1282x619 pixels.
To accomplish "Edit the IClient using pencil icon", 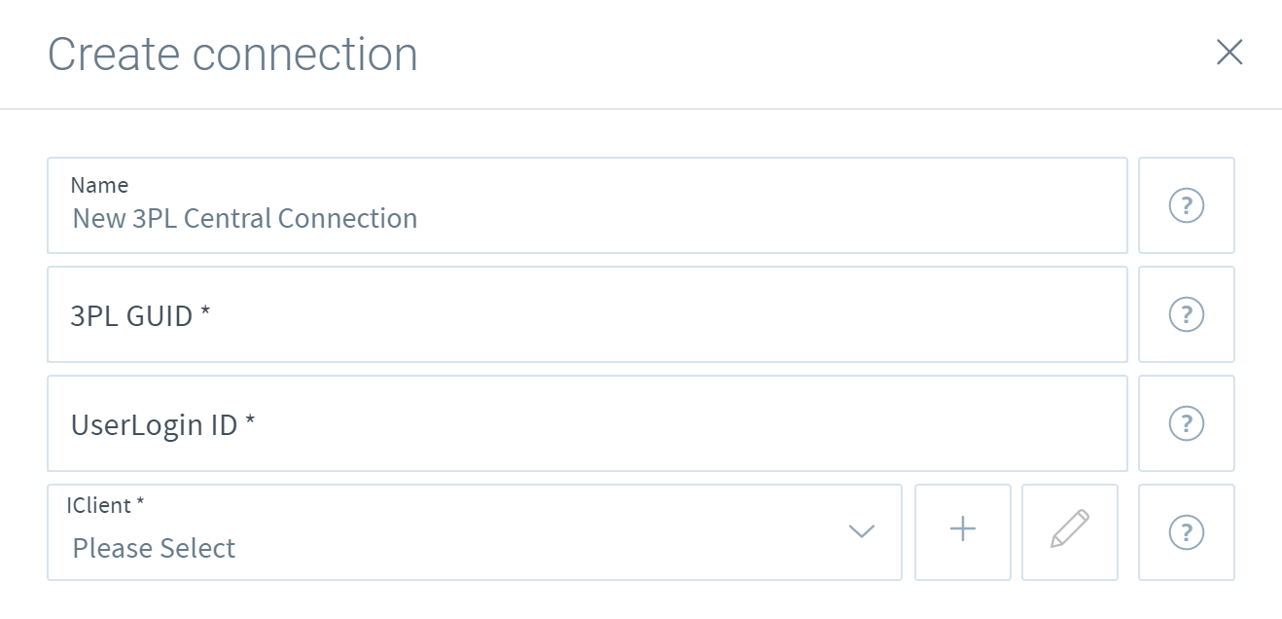I will click(1070, 532).
